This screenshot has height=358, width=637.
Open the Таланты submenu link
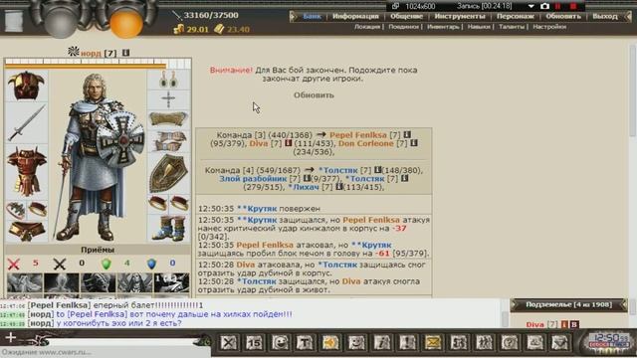pyautogui.click(x=512, y=27)
